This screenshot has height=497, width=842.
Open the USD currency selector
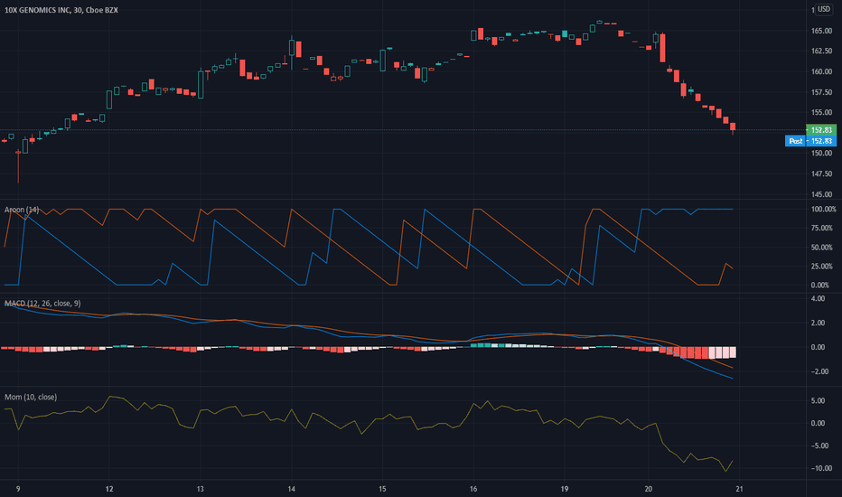click(823, 9)
